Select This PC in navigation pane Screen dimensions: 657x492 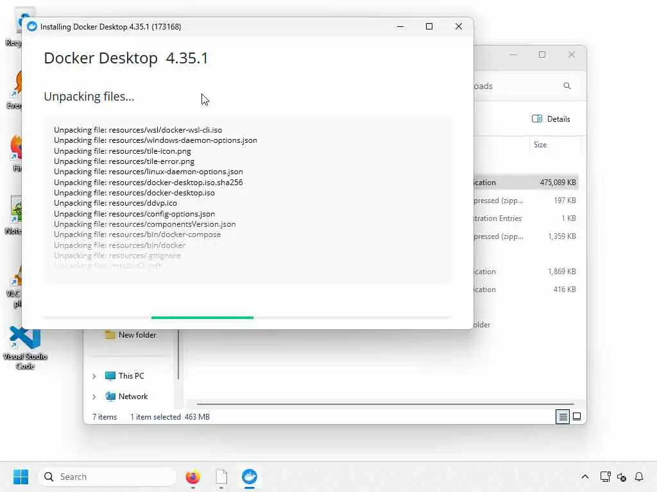[x=125, y=375]
